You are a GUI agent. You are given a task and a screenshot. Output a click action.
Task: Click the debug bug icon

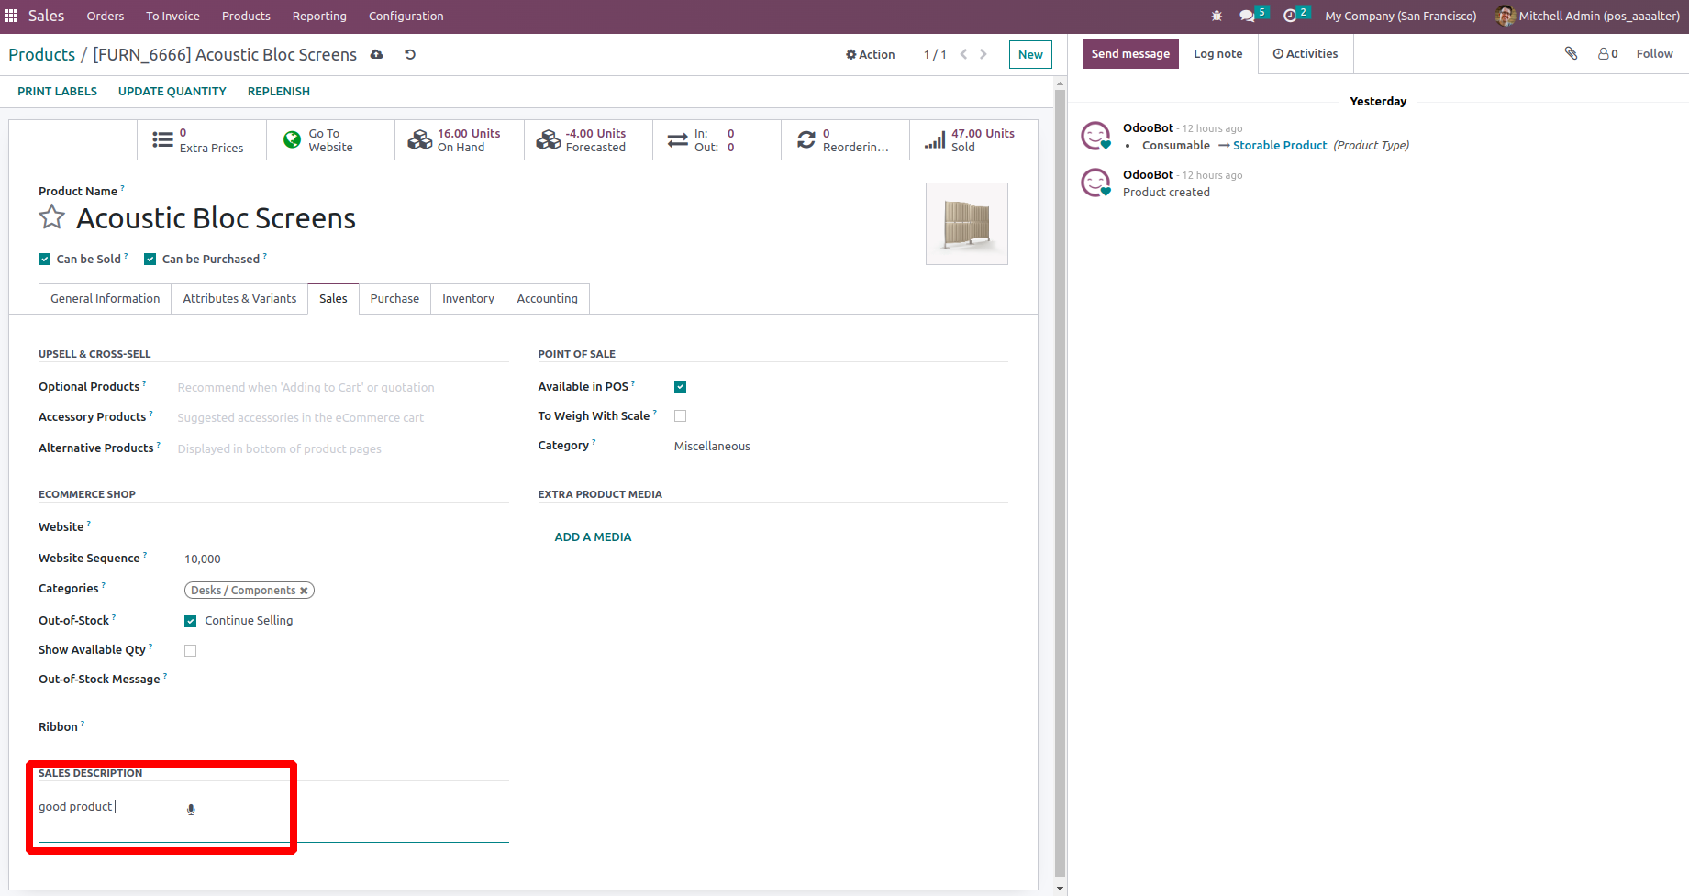(1217, 16)
